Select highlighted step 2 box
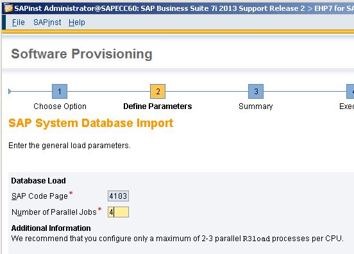The image size is (354, 254). click(x=158, y=92)
